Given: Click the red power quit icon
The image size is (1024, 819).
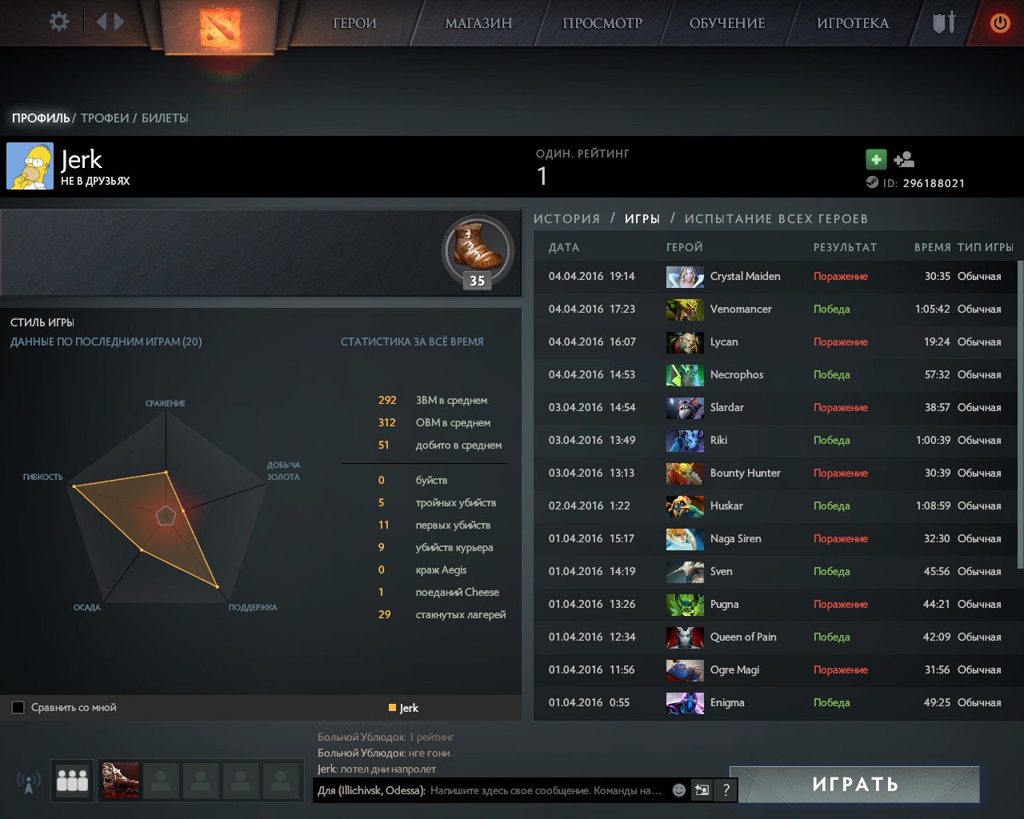Looking at the screenshot, I should pyautogui.click(x=1000, y=23).
